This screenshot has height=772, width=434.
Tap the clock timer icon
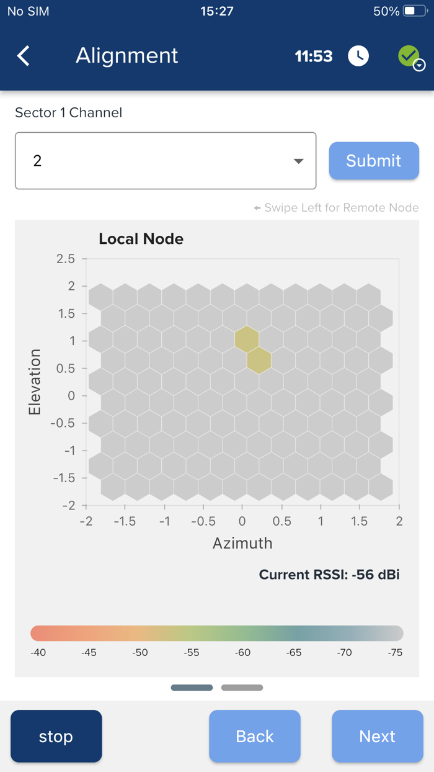point(358,56)
